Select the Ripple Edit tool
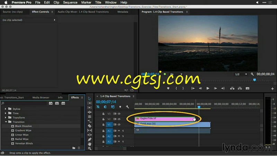Screen dimensions: 277x156 90,112
